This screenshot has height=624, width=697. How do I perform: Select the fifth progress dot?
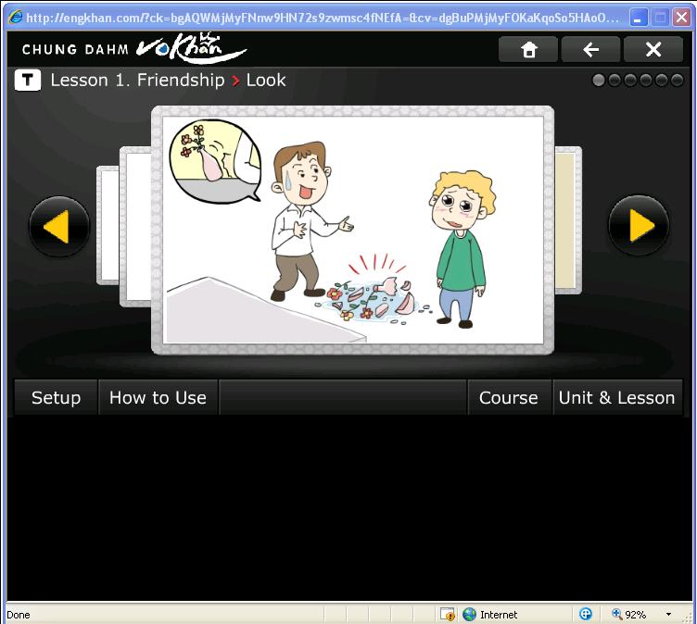point(661,81)
